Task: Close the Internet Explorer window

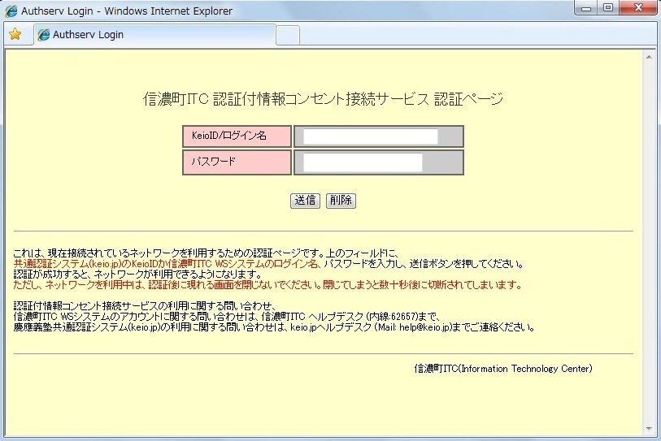Action: pyautogui.click(x=637, y=7)
